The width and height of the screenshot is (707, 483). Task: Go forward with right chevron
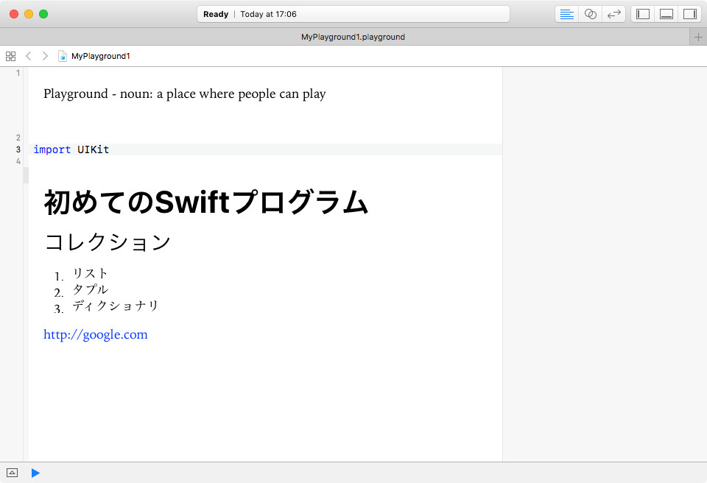45,56
